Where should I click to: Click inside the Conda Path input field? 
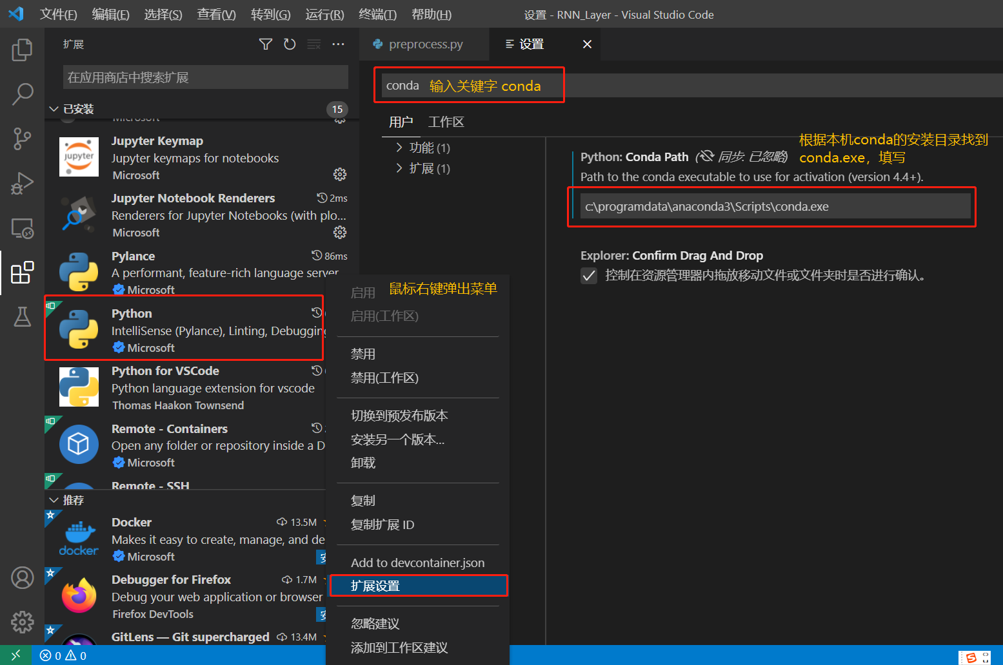[771, 206]
